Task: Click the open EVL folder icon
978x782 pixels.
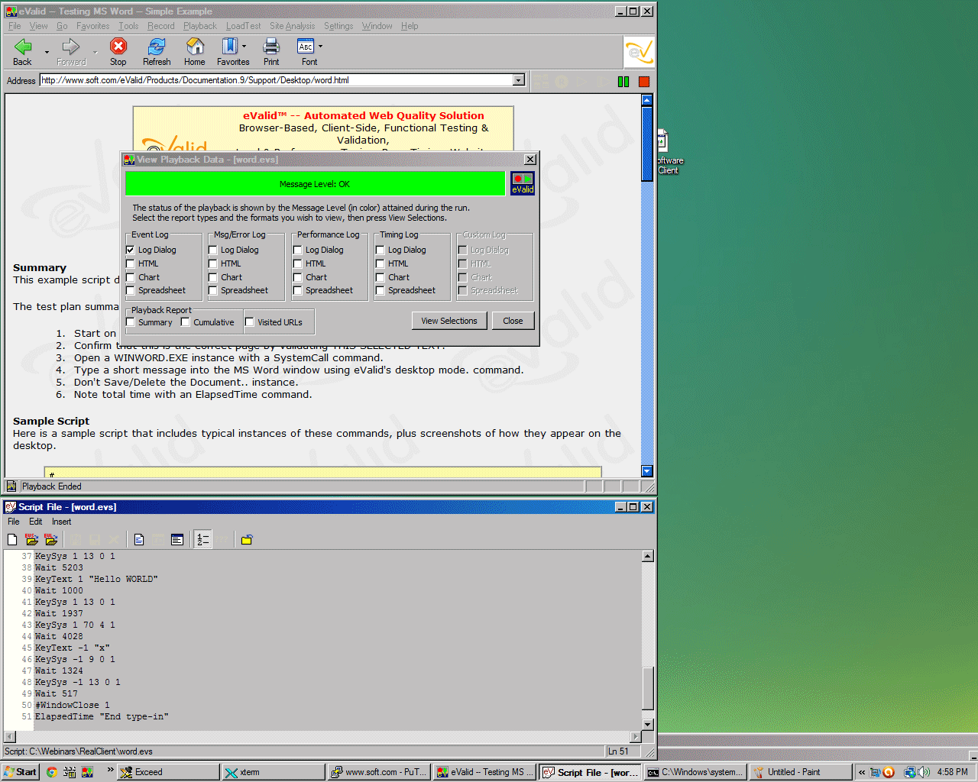Action: click(50, 540)
